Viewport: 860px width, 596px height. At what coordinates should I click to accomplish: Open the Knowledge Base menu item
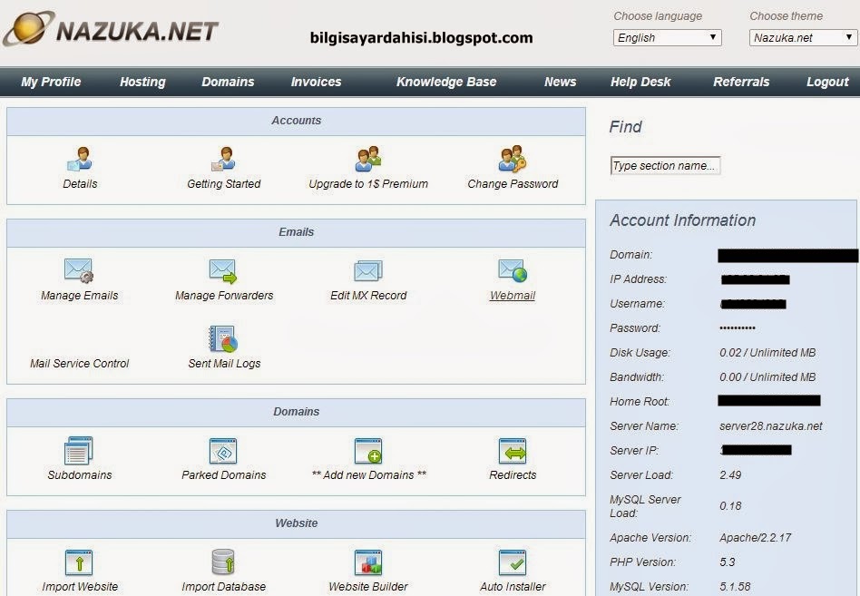click(446, 82)
